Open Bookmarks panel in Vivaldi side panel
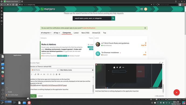 coord(2,8)
